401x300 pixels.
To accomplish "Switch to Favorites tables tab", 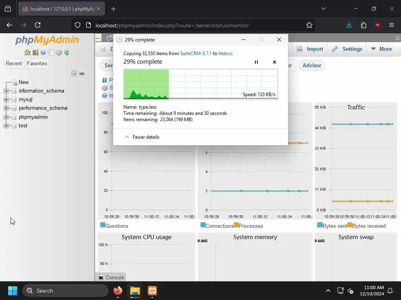I will click(37, 63).
